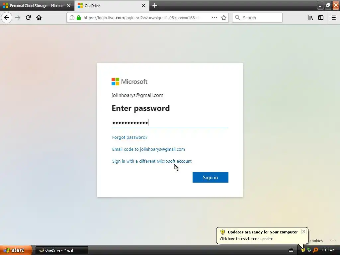Close the Personal Cloud Storage tab

tap(69, 6)
